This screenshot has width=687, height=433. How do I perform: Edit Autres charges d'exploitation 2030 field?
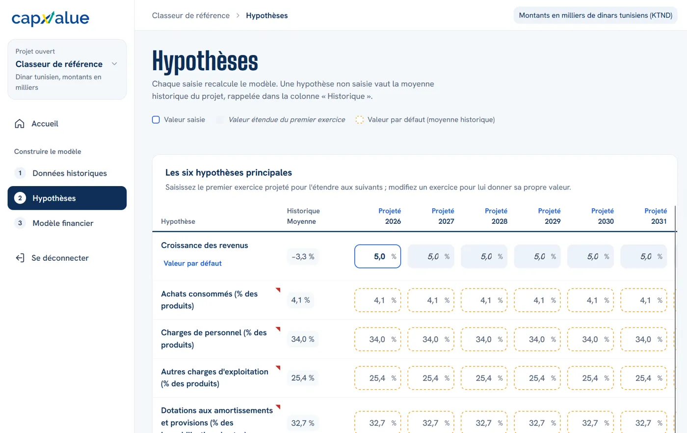coord(591,378)
